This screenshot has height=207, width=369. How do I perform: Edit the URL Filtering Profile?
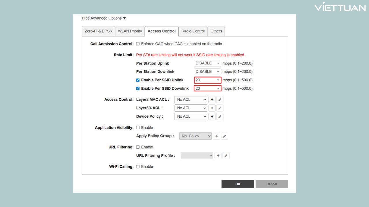(x=226, y=156)
